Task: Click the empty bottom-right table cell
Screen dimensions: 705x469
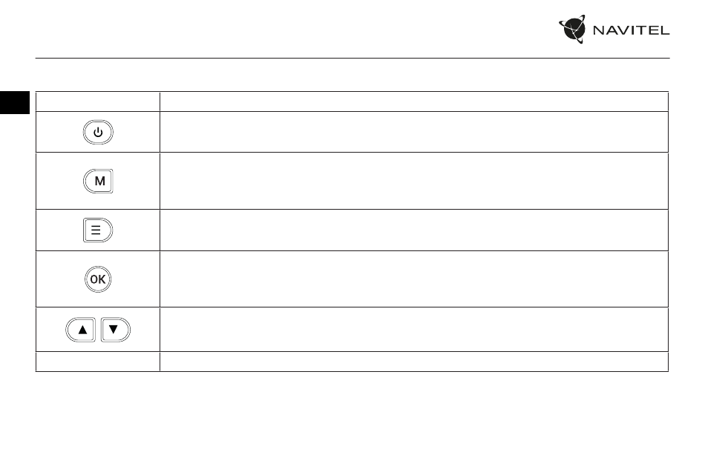Action: coord(414,362)
